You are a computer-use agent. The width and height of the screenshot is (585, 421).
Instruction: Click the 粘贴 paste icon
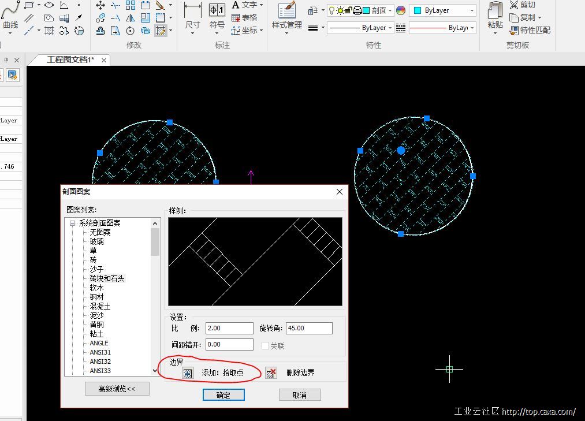pos(495,16)
